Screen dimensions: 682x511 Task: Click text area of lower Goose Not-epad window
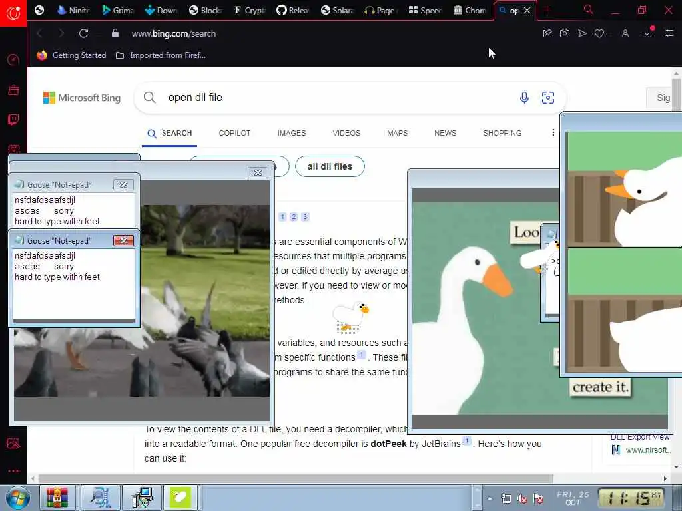[x=73, y=284]
